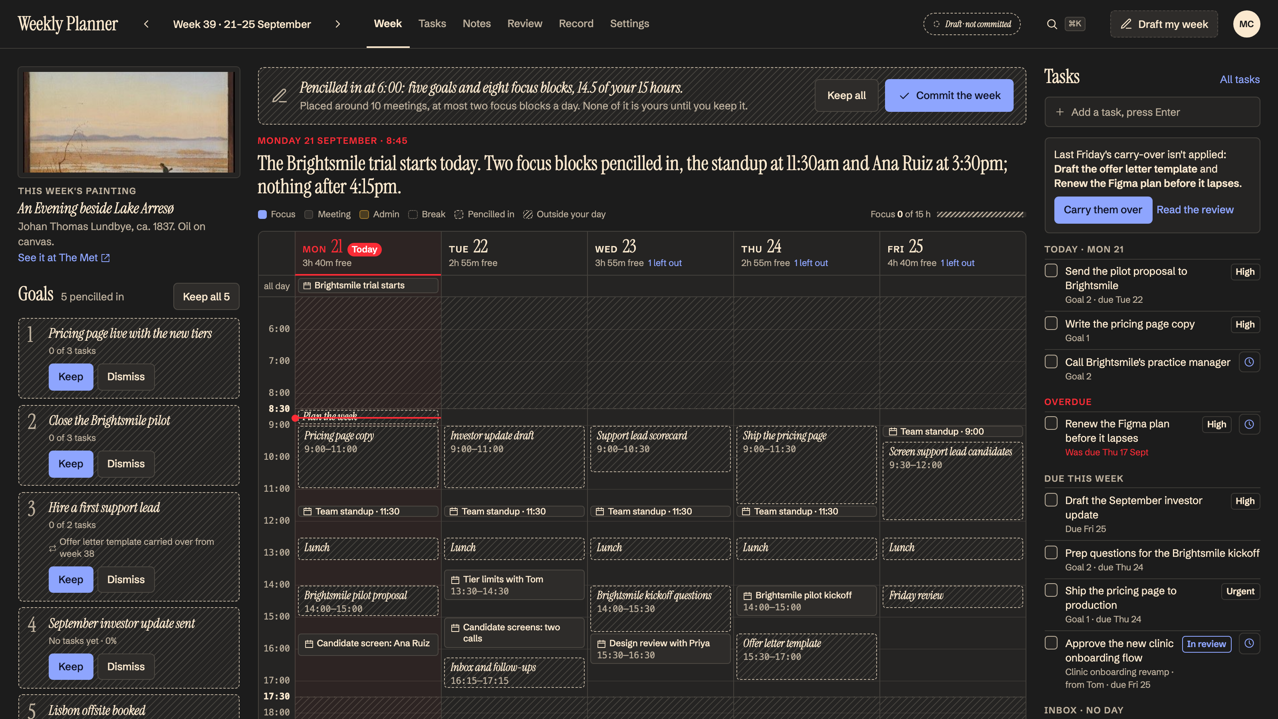This screenshot has height=719, width=1278.
Task: Go to the next week arrow
Action: point(338,24)
